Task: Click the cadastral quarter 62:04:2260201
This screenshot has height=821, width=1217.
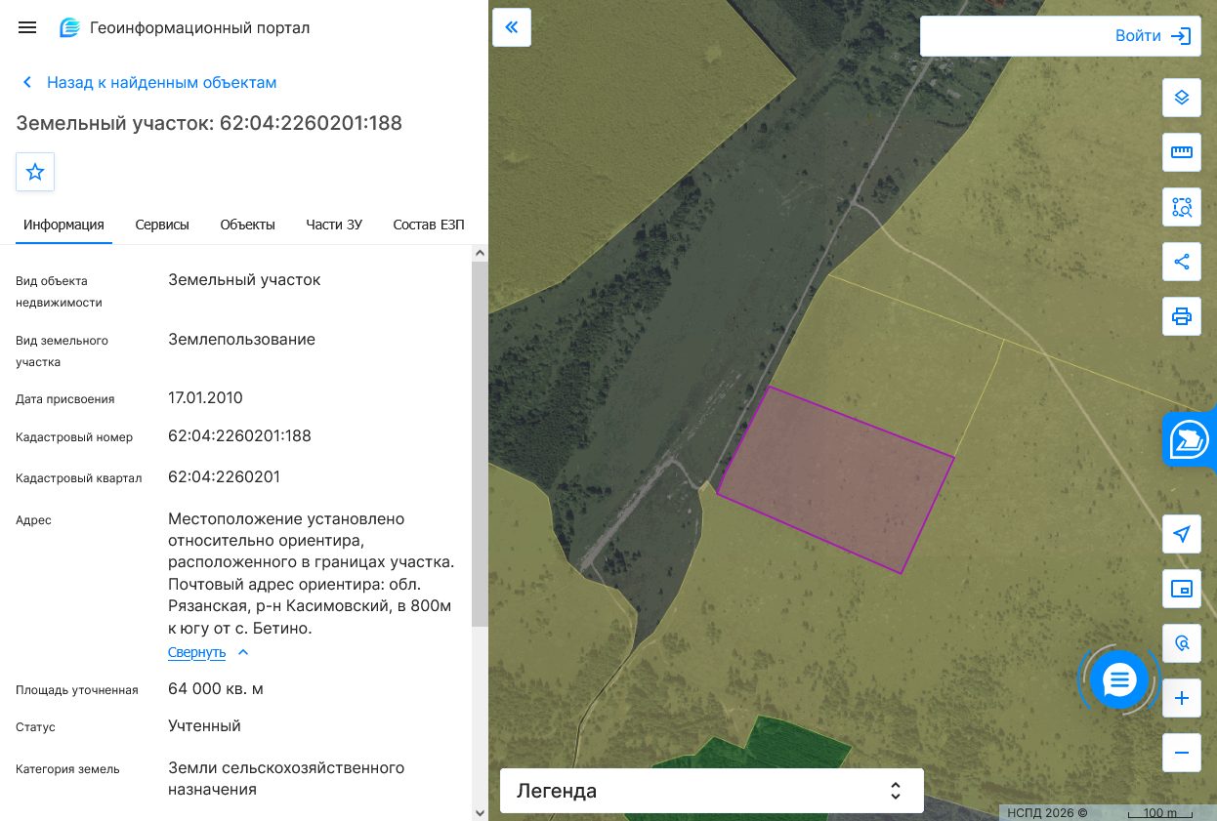Action: click(224, 477)
